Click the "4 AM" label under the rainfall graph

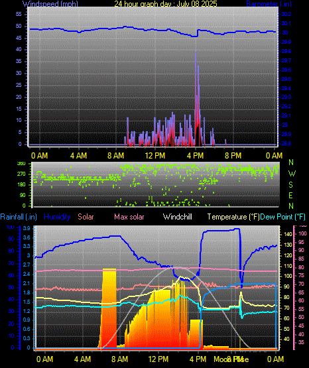tap(83, 359)
